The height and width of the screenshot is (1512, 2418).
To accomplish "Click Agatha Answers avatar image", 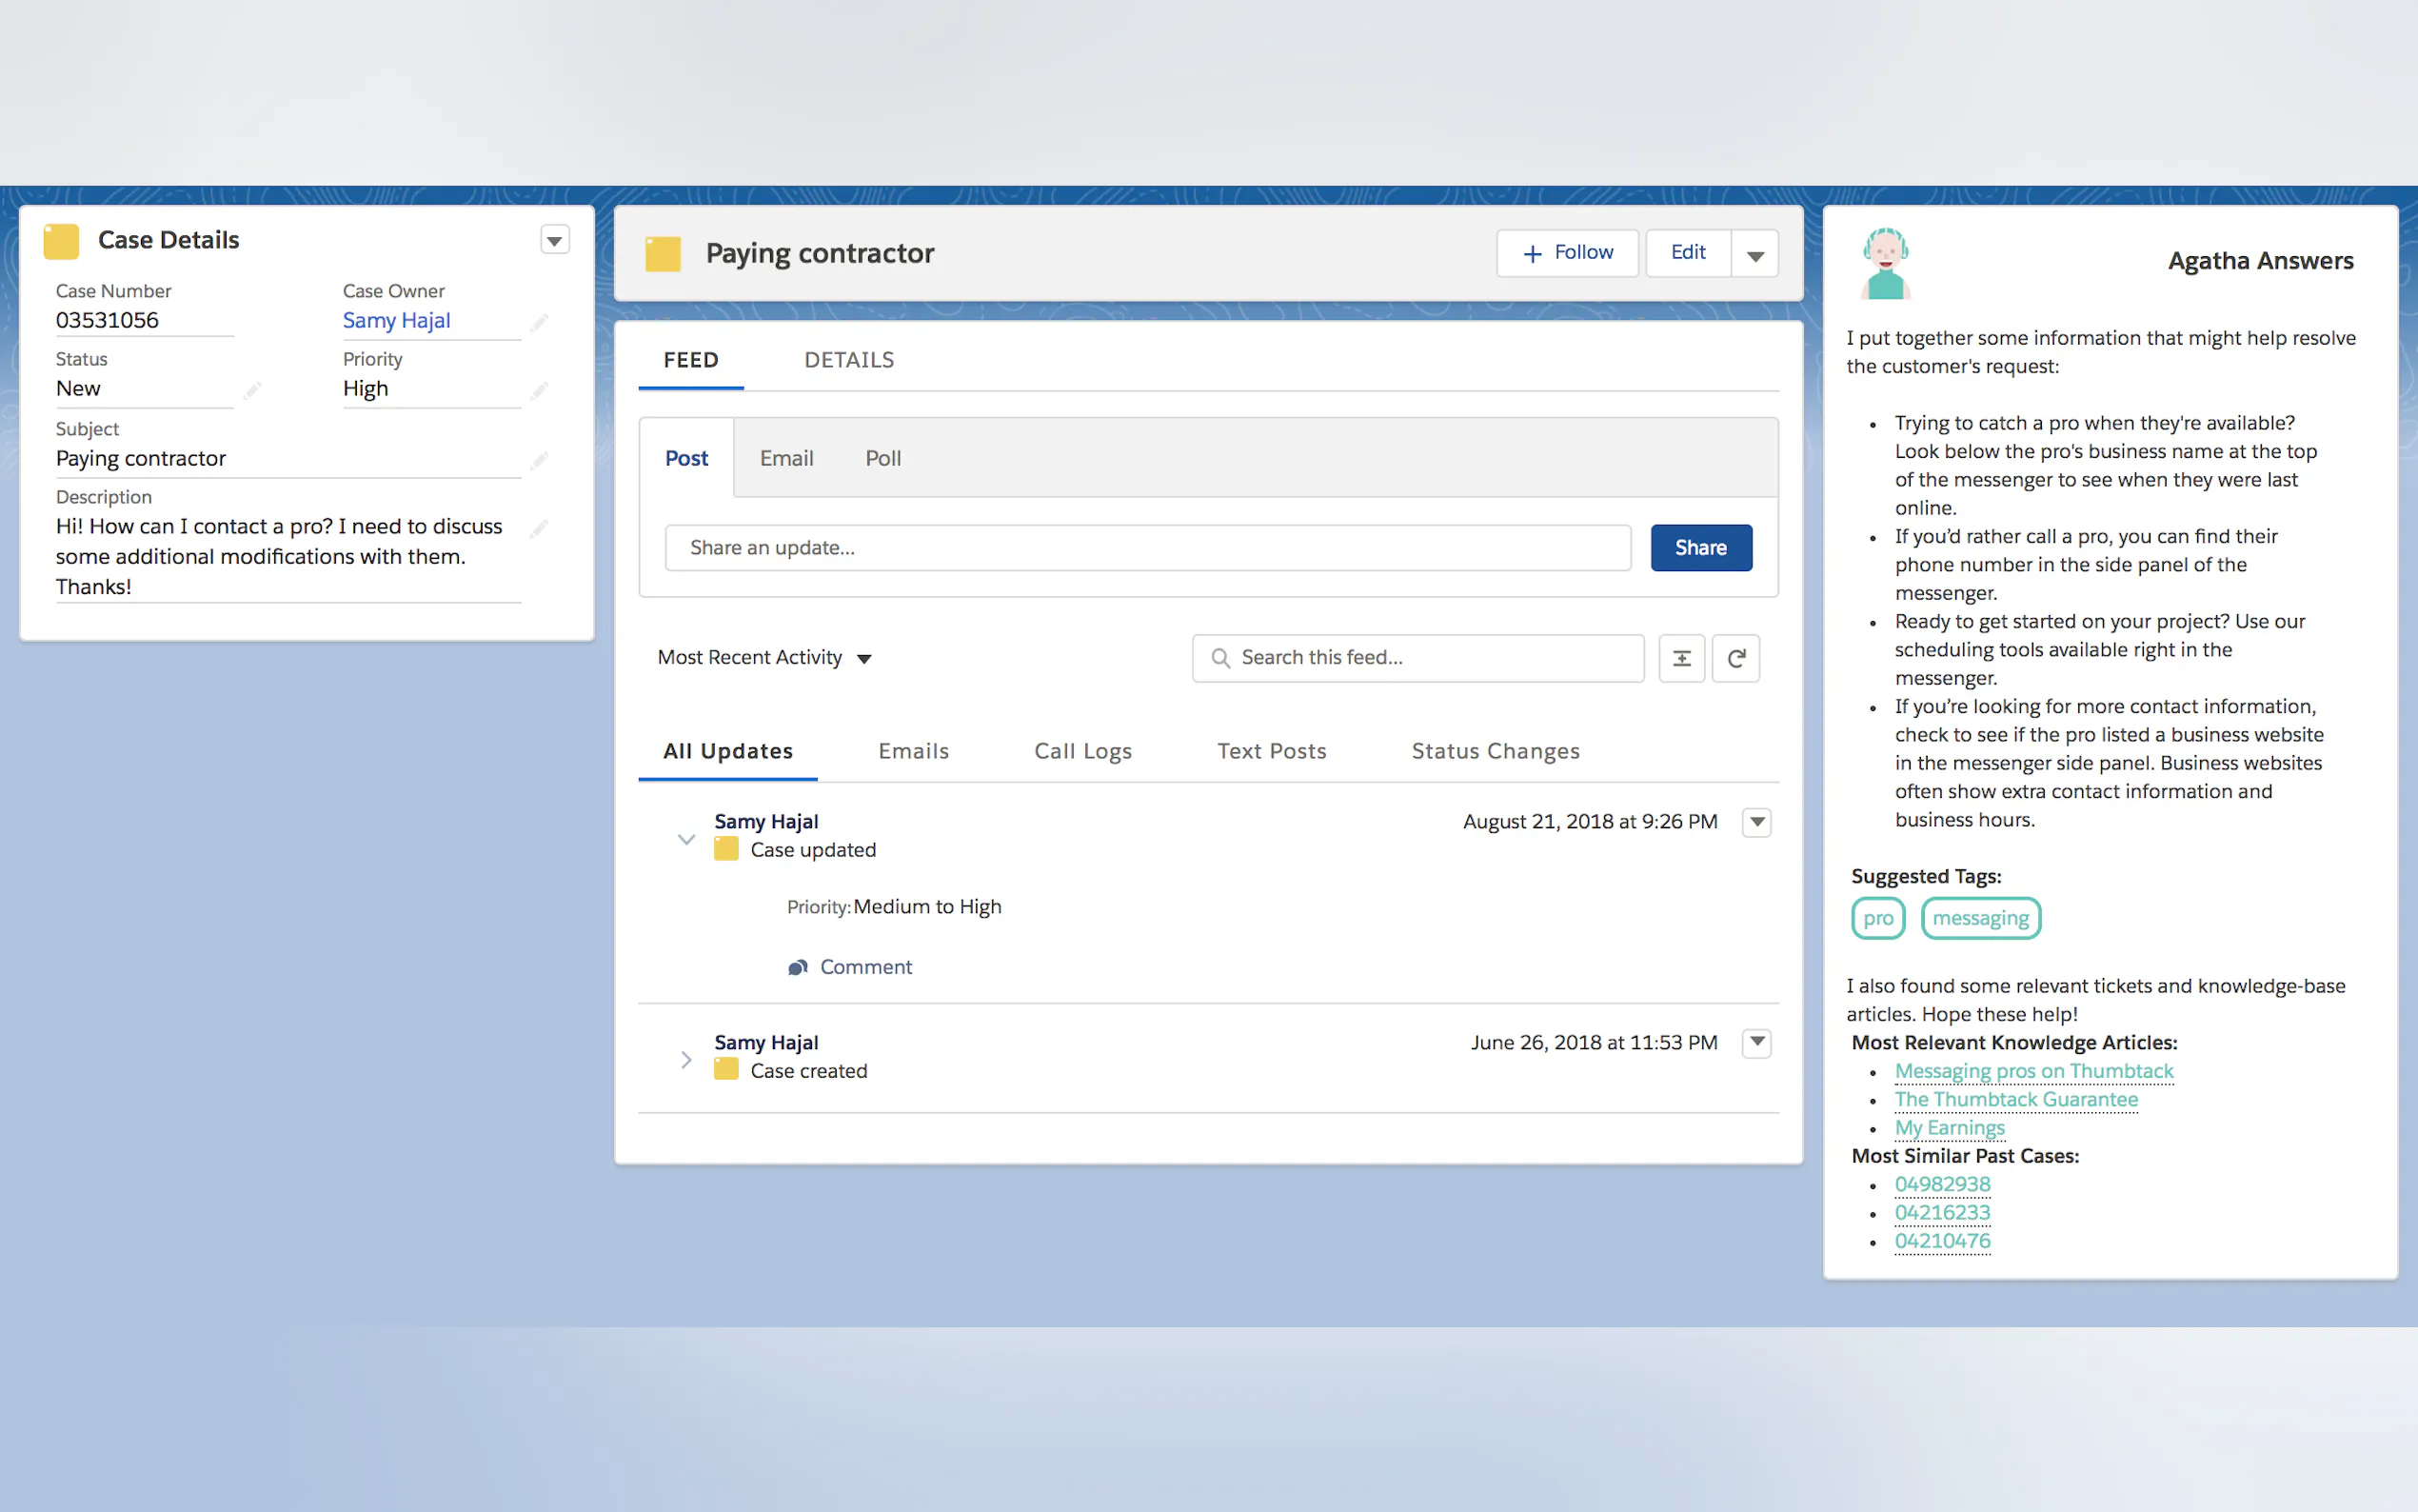I will pos(1885,263).
